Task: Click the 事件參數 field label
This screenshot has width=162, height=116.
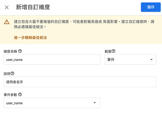Action: (x=10, y=95)
